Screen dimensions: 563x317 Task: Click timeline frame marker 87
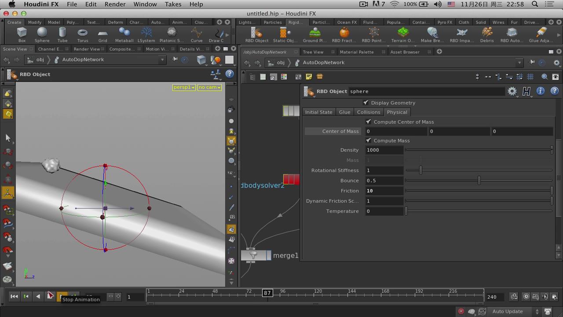pyautogui.click(x=267, y=293)
